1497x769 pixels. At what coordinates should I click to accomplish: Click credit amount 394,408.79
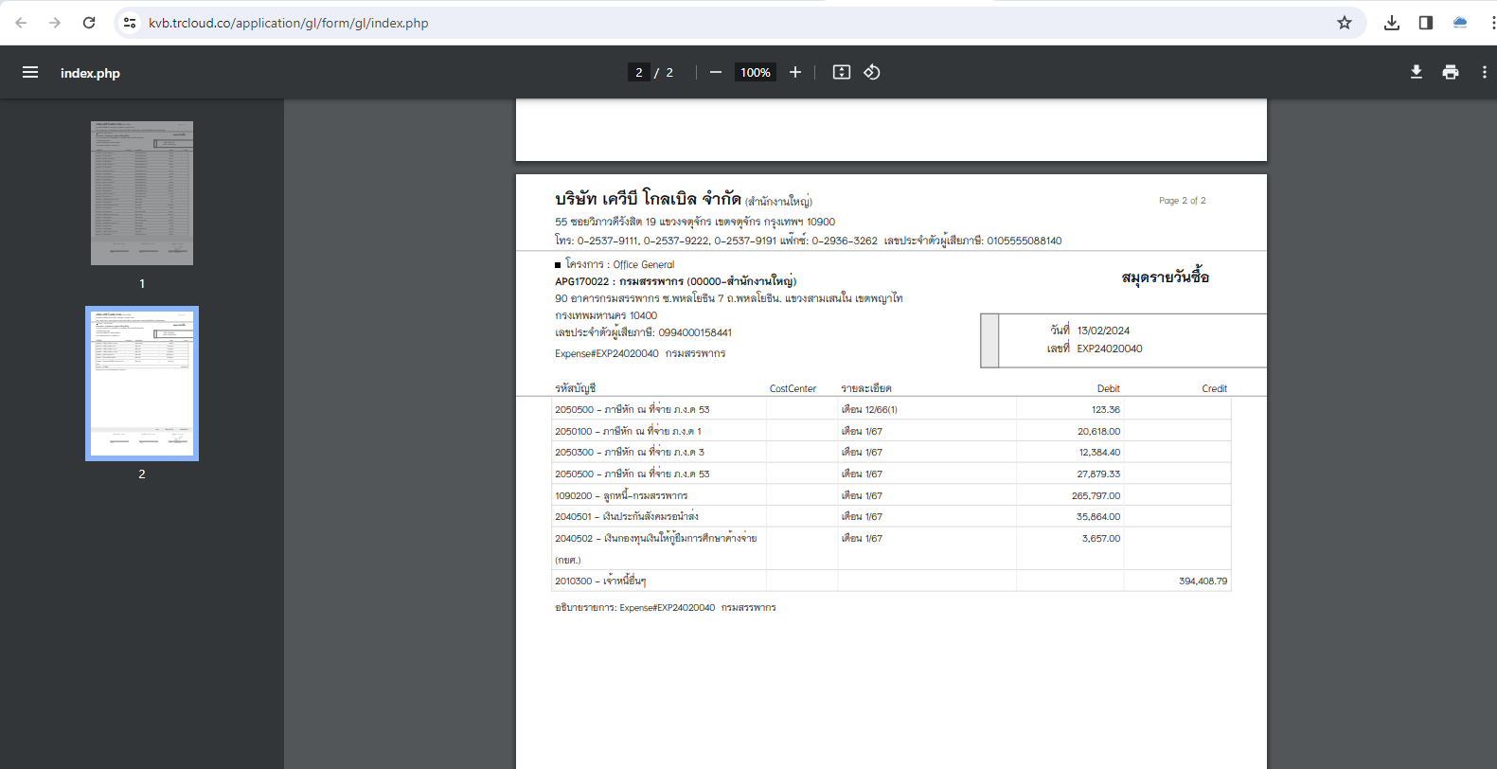1203,581
